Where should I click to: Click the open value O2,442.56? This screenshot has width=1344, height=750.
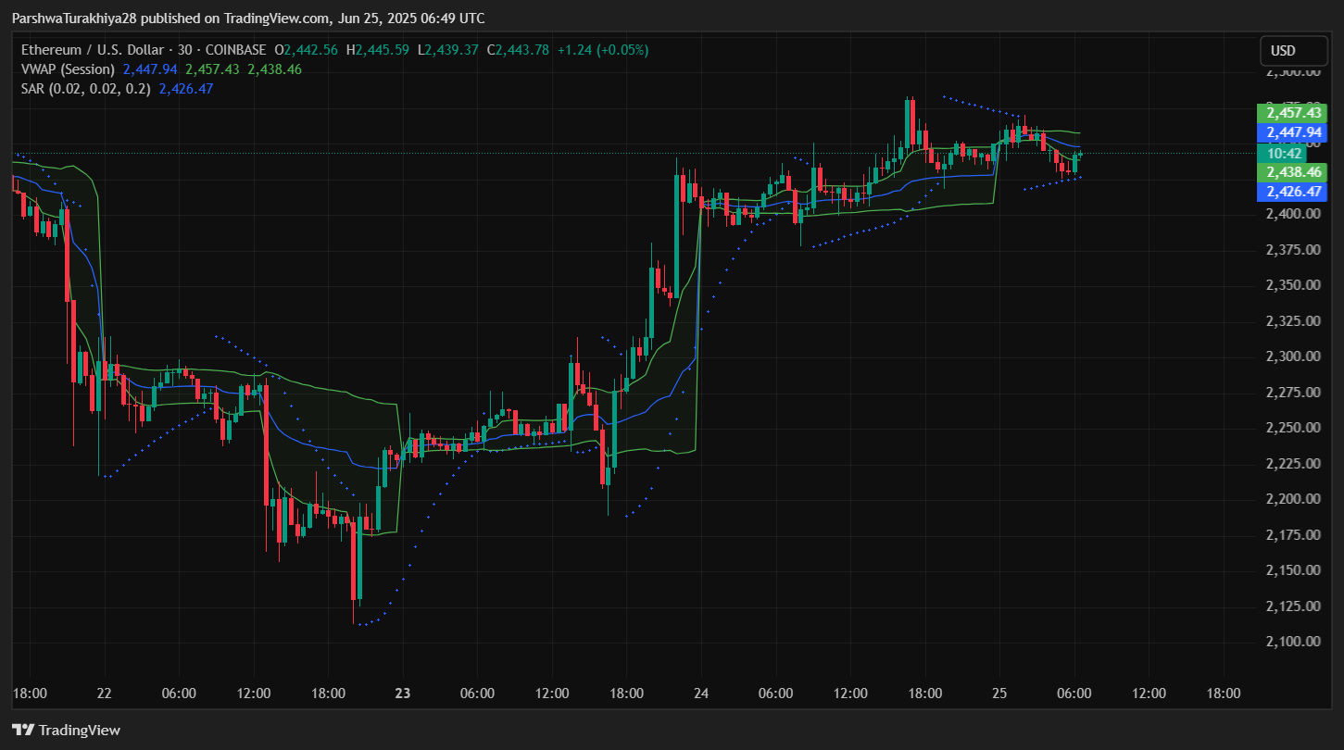click(x=307, y=50)
